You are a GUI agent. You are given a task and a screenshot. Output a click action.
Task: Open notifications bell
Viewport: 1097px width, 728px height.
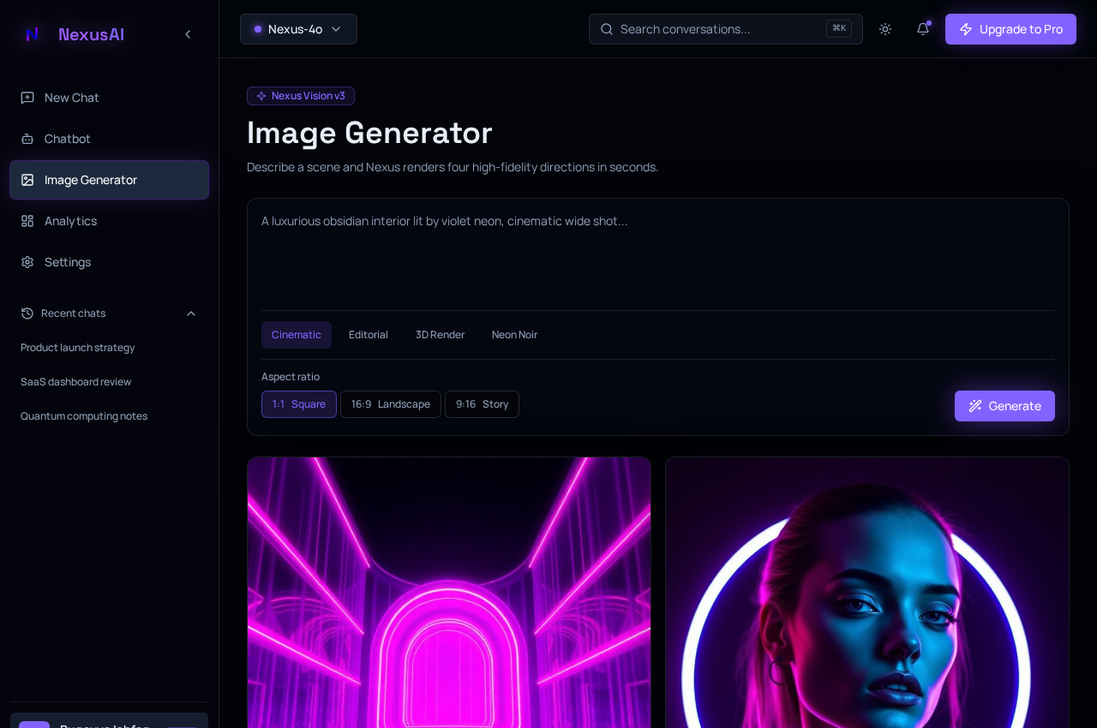tap(923, 29)
